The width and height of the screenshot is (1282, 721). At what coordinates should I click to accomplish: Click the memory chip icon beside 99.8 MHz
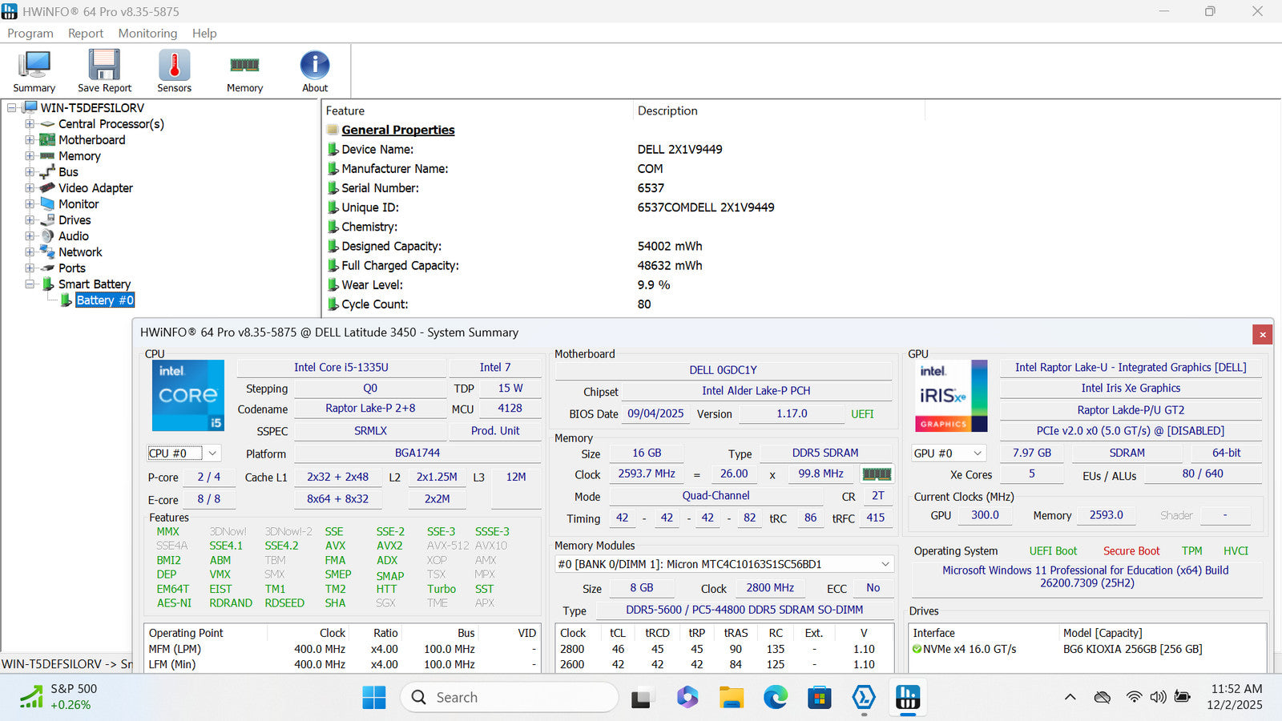tap(877, 474)
